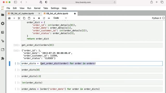Open the file browser folder sidebar icon
The width and height of the screenshot is (166, 93).
(x=3, y=15)
